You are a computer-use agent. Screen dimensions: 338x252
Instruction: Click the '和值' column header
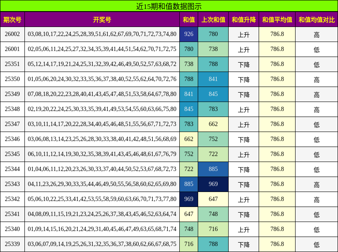coord(189,20)
